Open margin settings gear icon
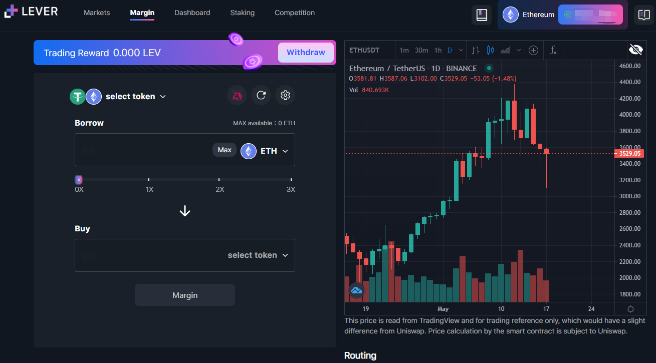 pos(285,95)
